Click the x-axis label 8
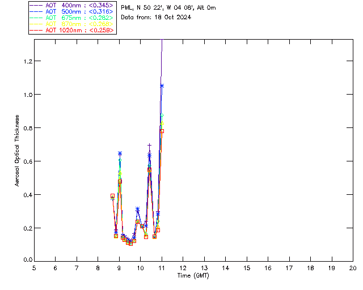 pyautogui.click(x=98, y=268)
